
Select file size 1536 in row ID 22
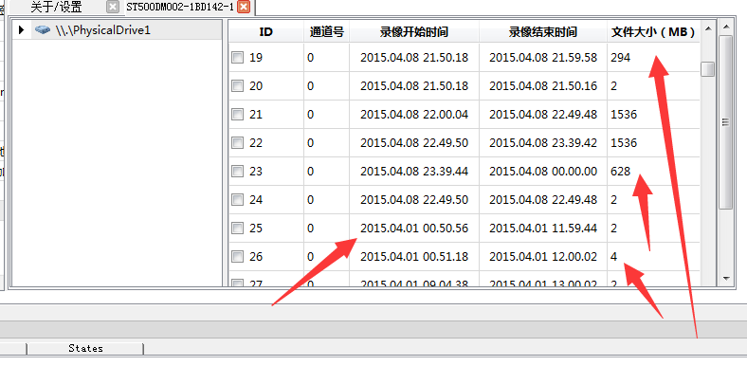pyautogui.click(x=624, y=143)
